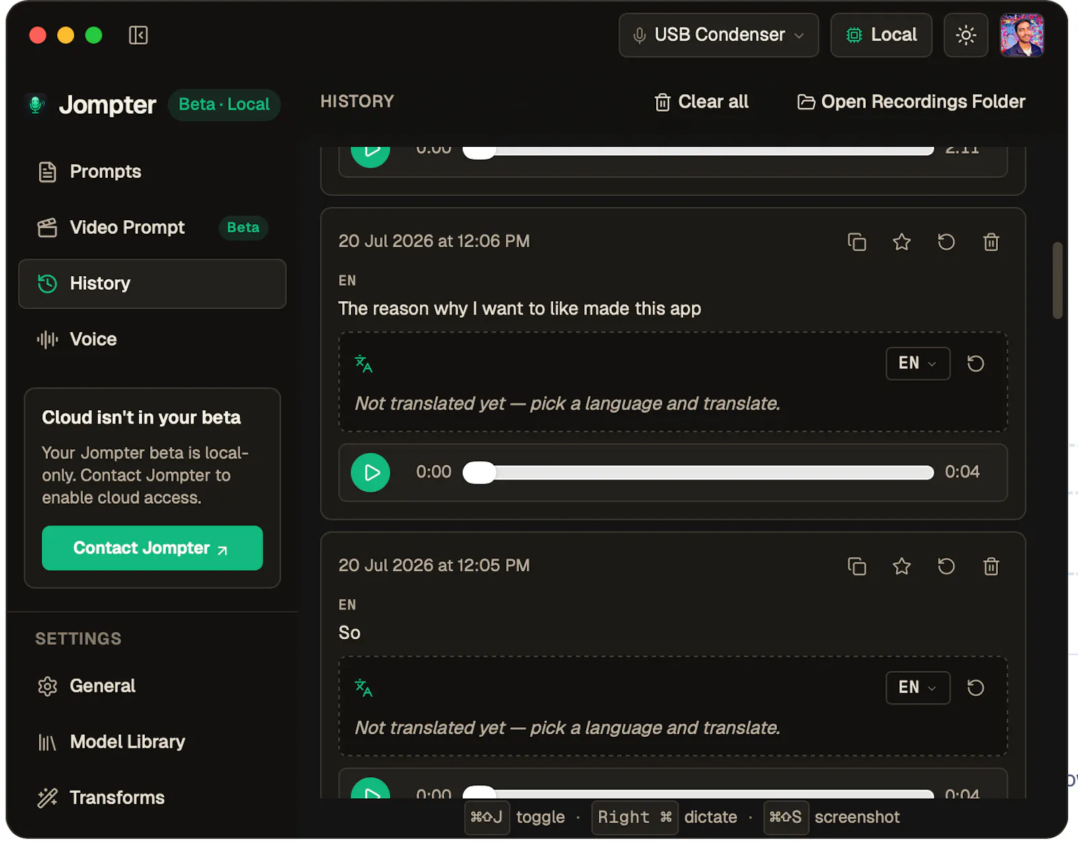Delete the 12:05 PM recording

click(990, 566)
